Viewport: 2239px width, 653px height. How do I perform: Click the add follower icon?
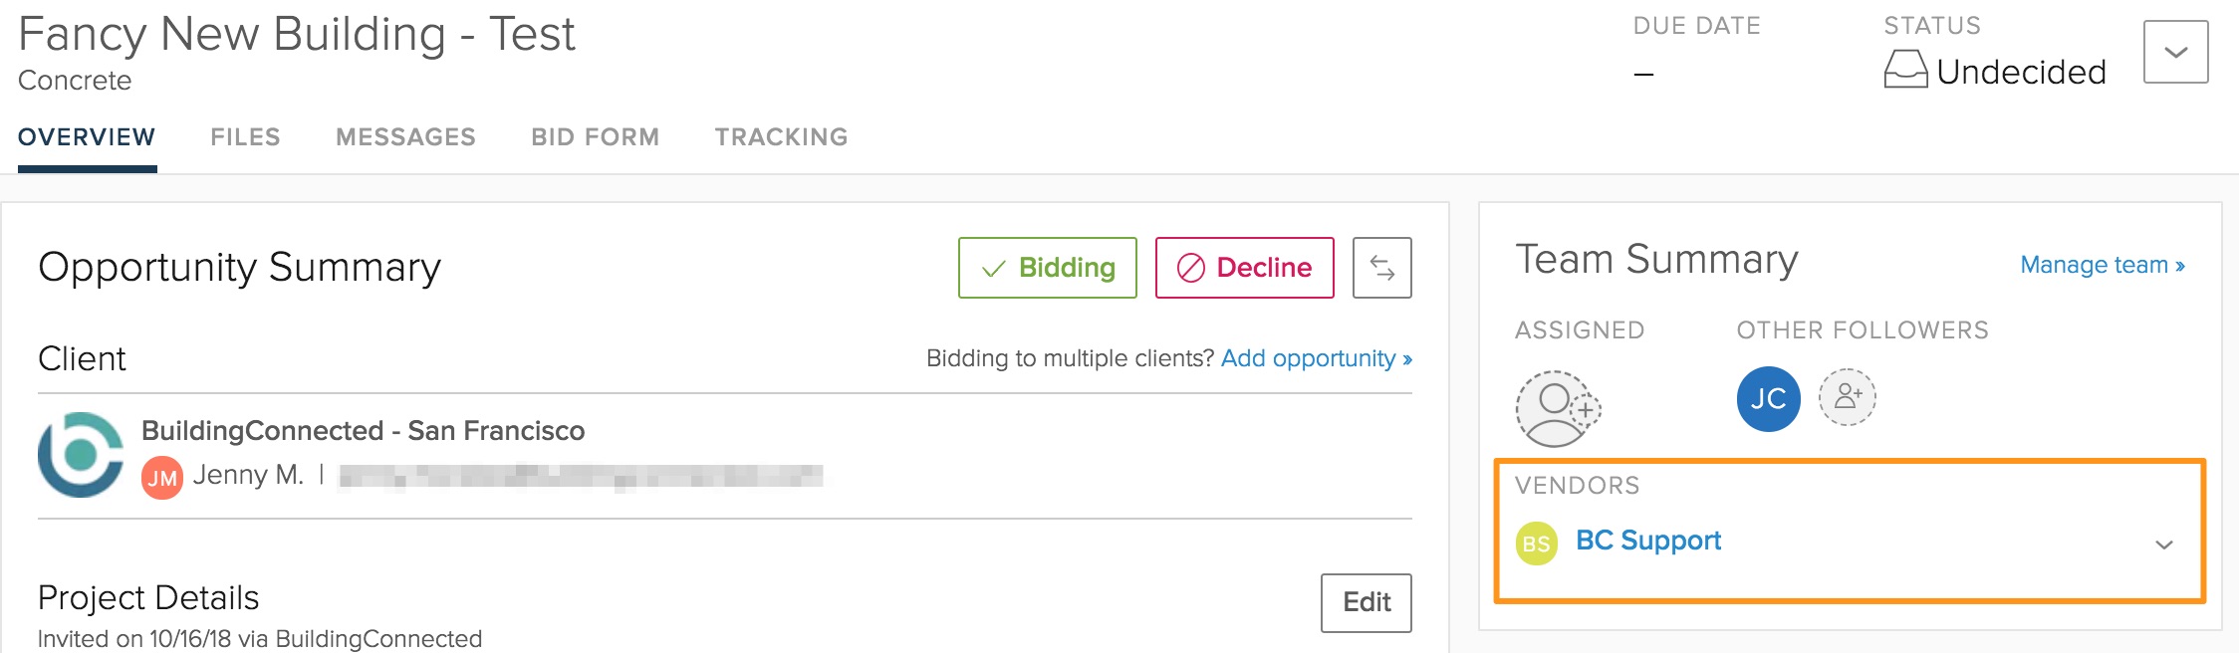pyautogui.click(x=1847, y=397)
